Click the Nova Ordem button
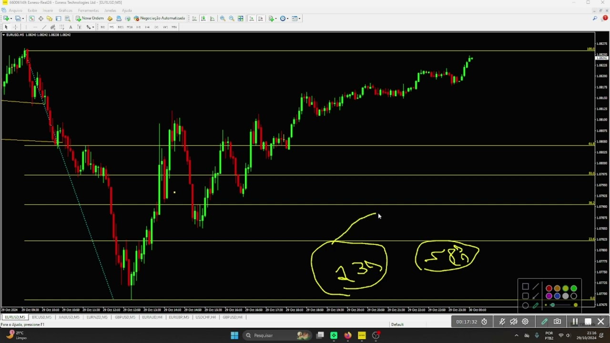This screenshot has height=343, width=610. [90, 18]
